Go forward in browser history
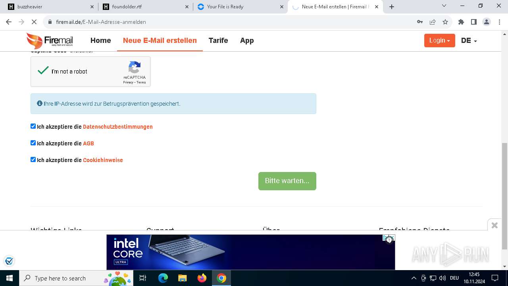 click(x=21, y=22)
